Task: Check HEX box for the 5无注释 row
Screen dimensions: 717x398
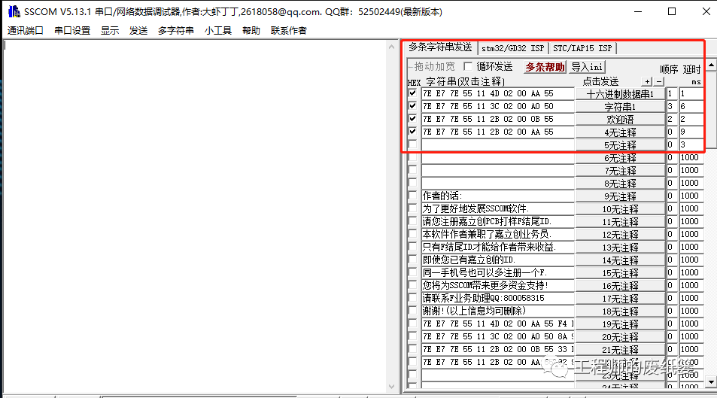Action: click(412, 144)
